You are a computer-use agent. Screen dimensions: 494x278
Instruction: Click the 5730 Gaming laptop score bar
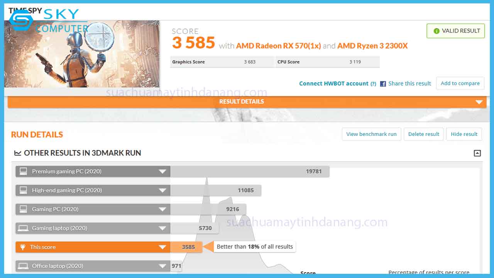point(194,228)
